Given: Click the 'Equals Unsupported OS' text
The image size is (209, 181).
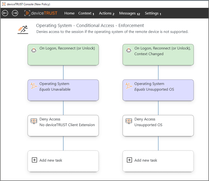Looking at the screenshot, I should coord(154,89).
